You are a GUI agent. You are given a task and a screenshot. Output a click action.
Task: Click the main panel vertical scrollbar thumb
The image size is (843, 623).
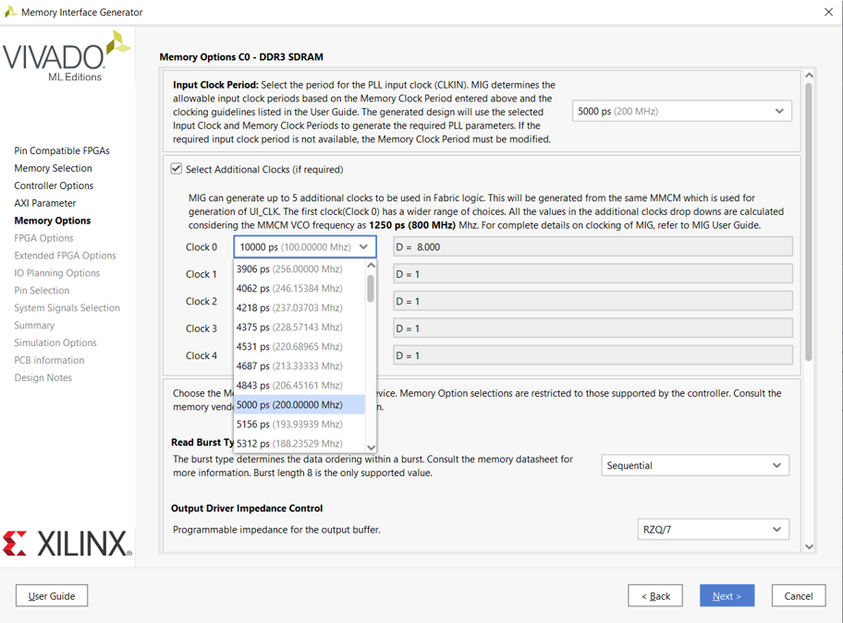tap(809, 222)
